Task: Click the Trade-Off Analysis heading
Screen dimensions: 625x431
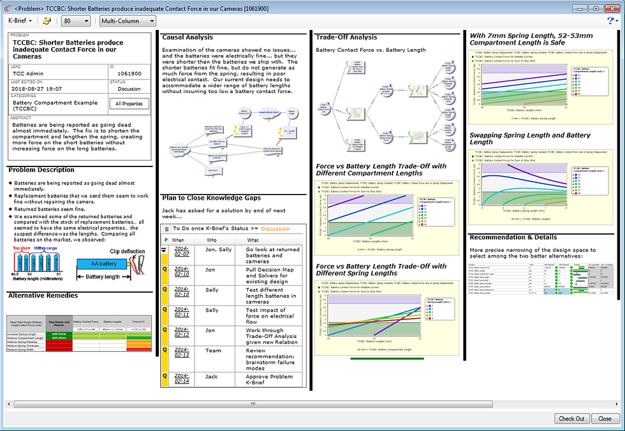Action: [346, 37]
